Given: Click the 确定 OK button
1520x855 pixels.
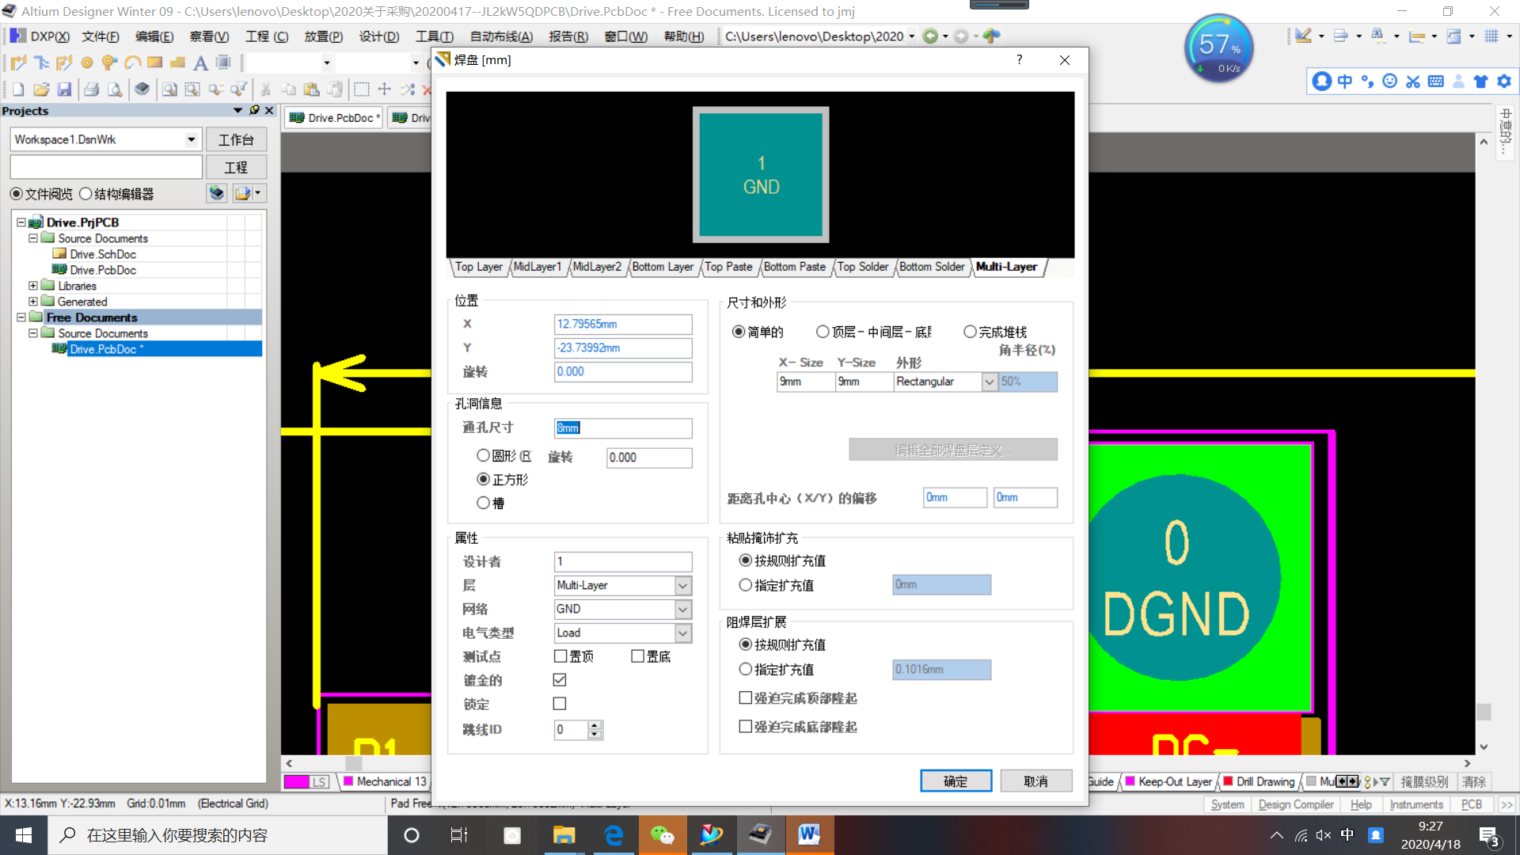Looking at the screenshot, I should click(x=956, y=781).
